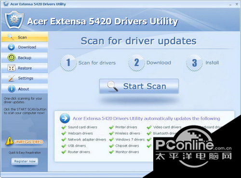Click the Register now button

pos(25,161)
